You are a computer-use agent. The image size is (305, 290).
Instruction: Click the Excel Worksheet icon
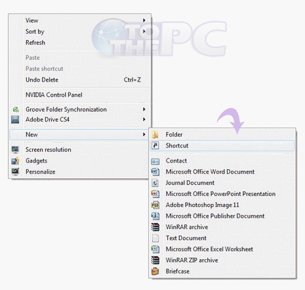tap(155, 249)
